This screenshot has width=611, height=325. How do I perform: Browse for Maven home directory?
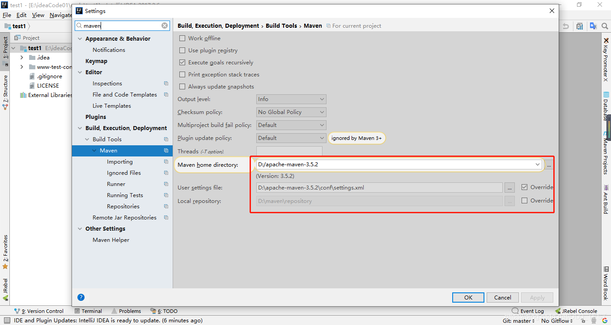tap(549, 165)
